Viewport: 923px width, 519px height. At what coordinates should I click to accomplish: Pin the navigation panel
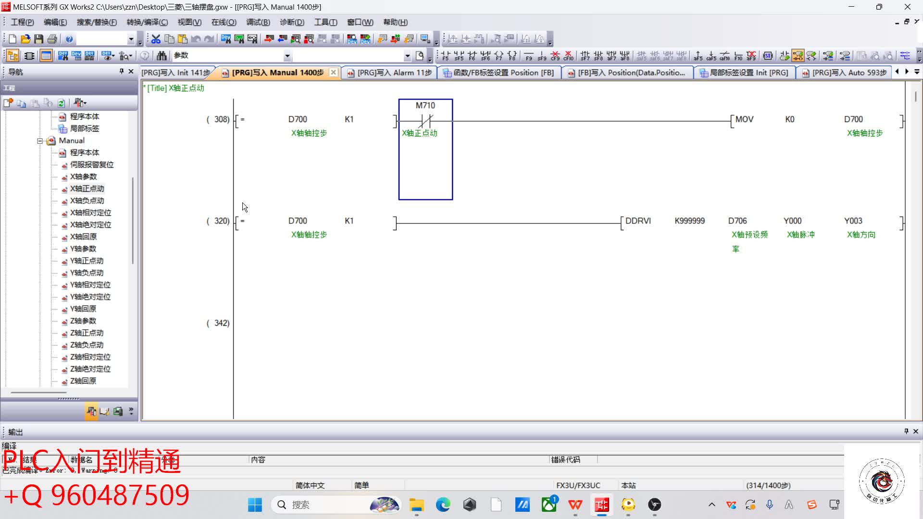click(x=122, y=71)
